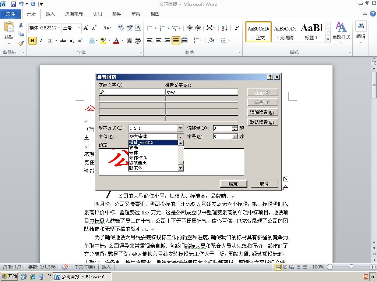Click the zoom slider handle in status bar
Screen dimensions: 377x282
[351, 267]
